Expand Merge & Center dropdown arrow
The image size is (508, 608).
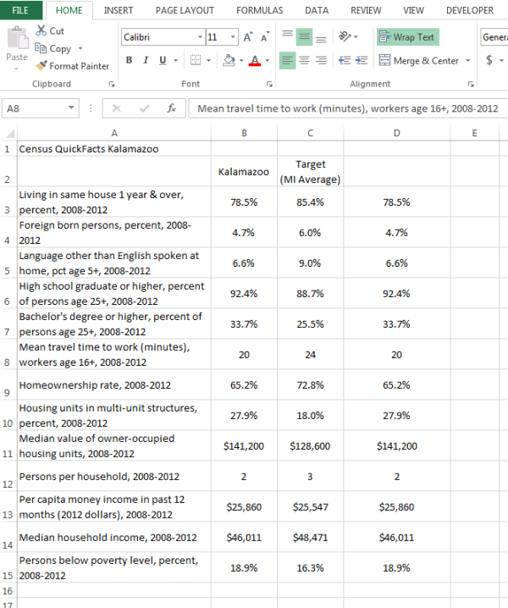tap(467, 60)
